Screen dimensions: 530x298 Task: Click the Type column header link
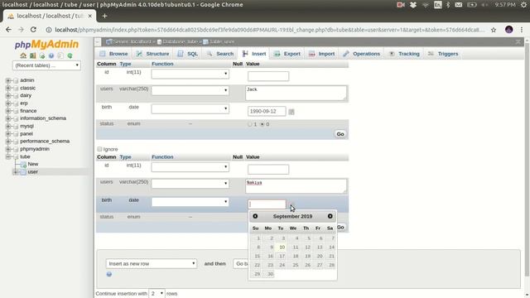click(125, 64)
